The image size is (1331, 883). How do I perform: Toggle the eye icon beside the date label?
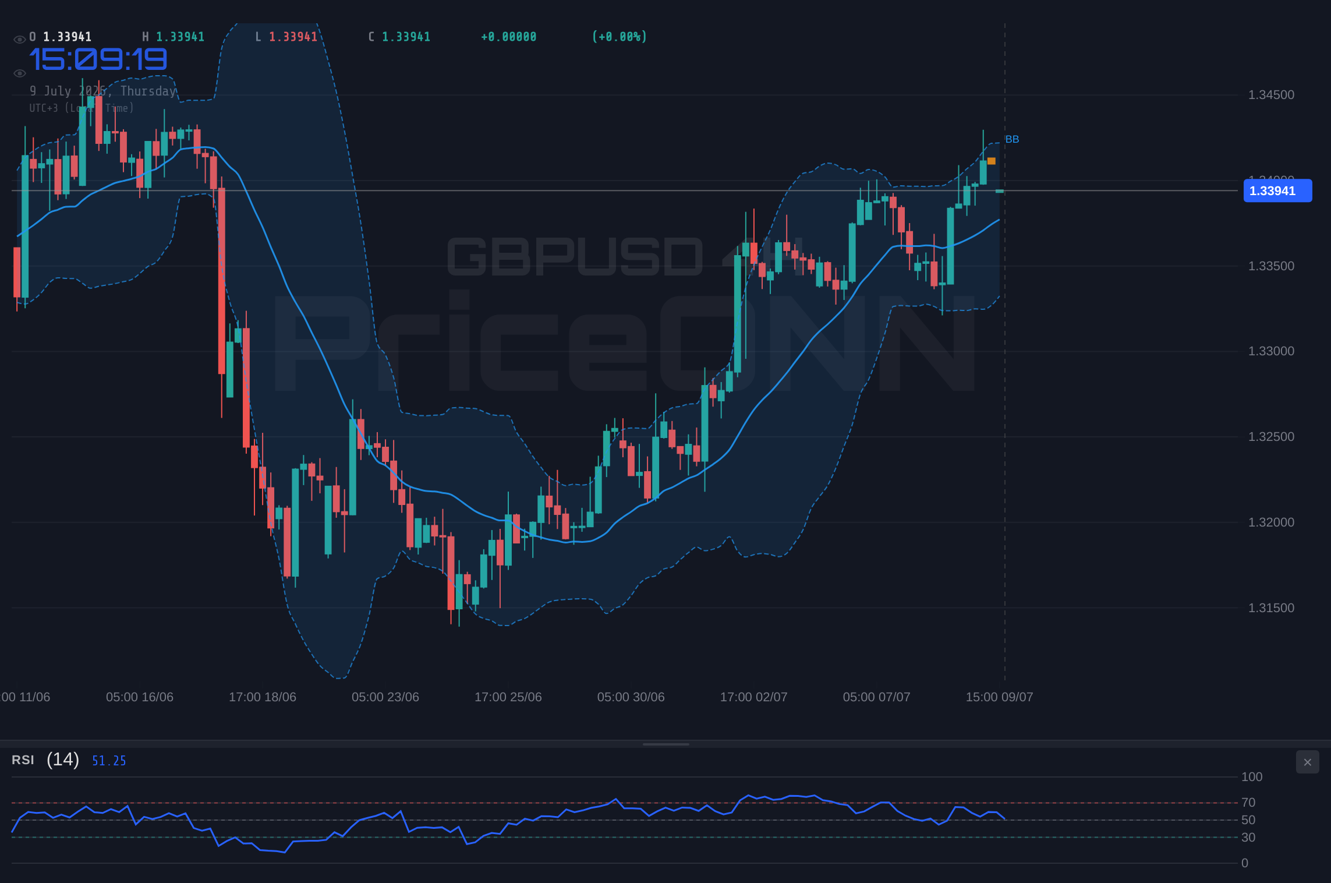19,73
